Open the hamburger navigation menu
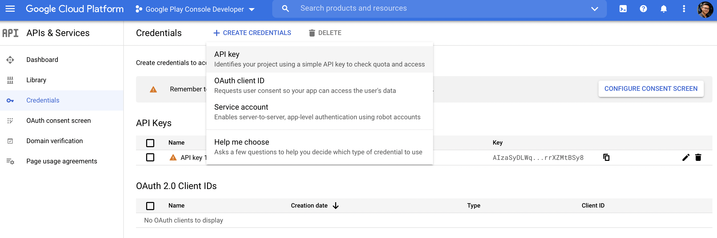Screen dimensions: 717x238 [10, 9]
